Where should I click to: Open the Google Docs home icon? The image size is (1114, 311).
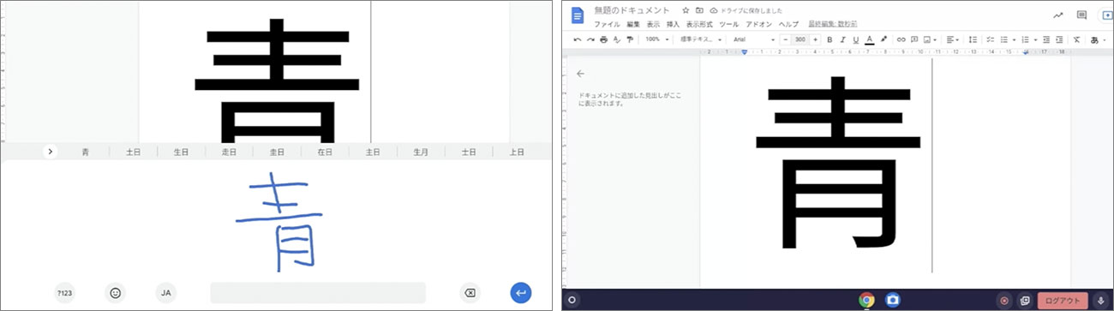point(578,15)
